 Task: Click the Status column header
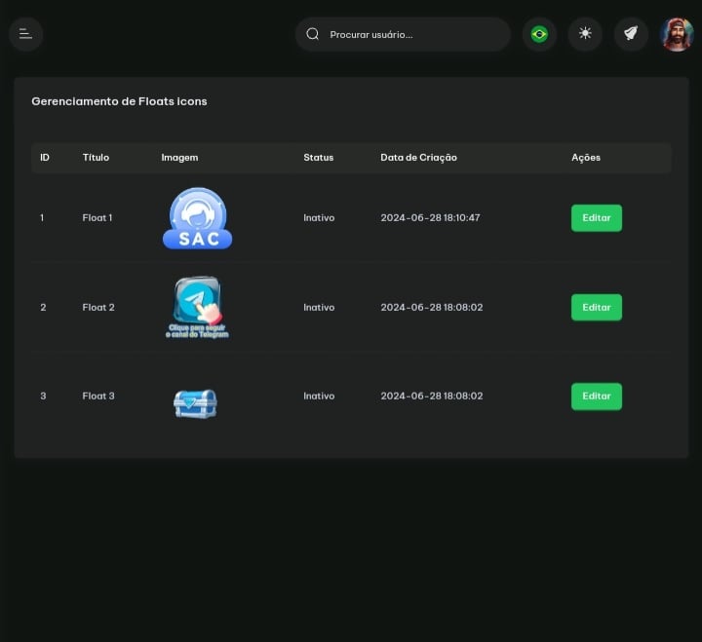pos(318,158)
